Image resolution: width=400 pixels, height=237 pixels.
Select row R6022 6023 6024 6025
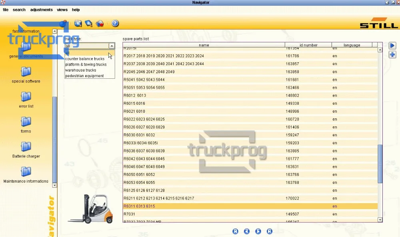[250, 119]
